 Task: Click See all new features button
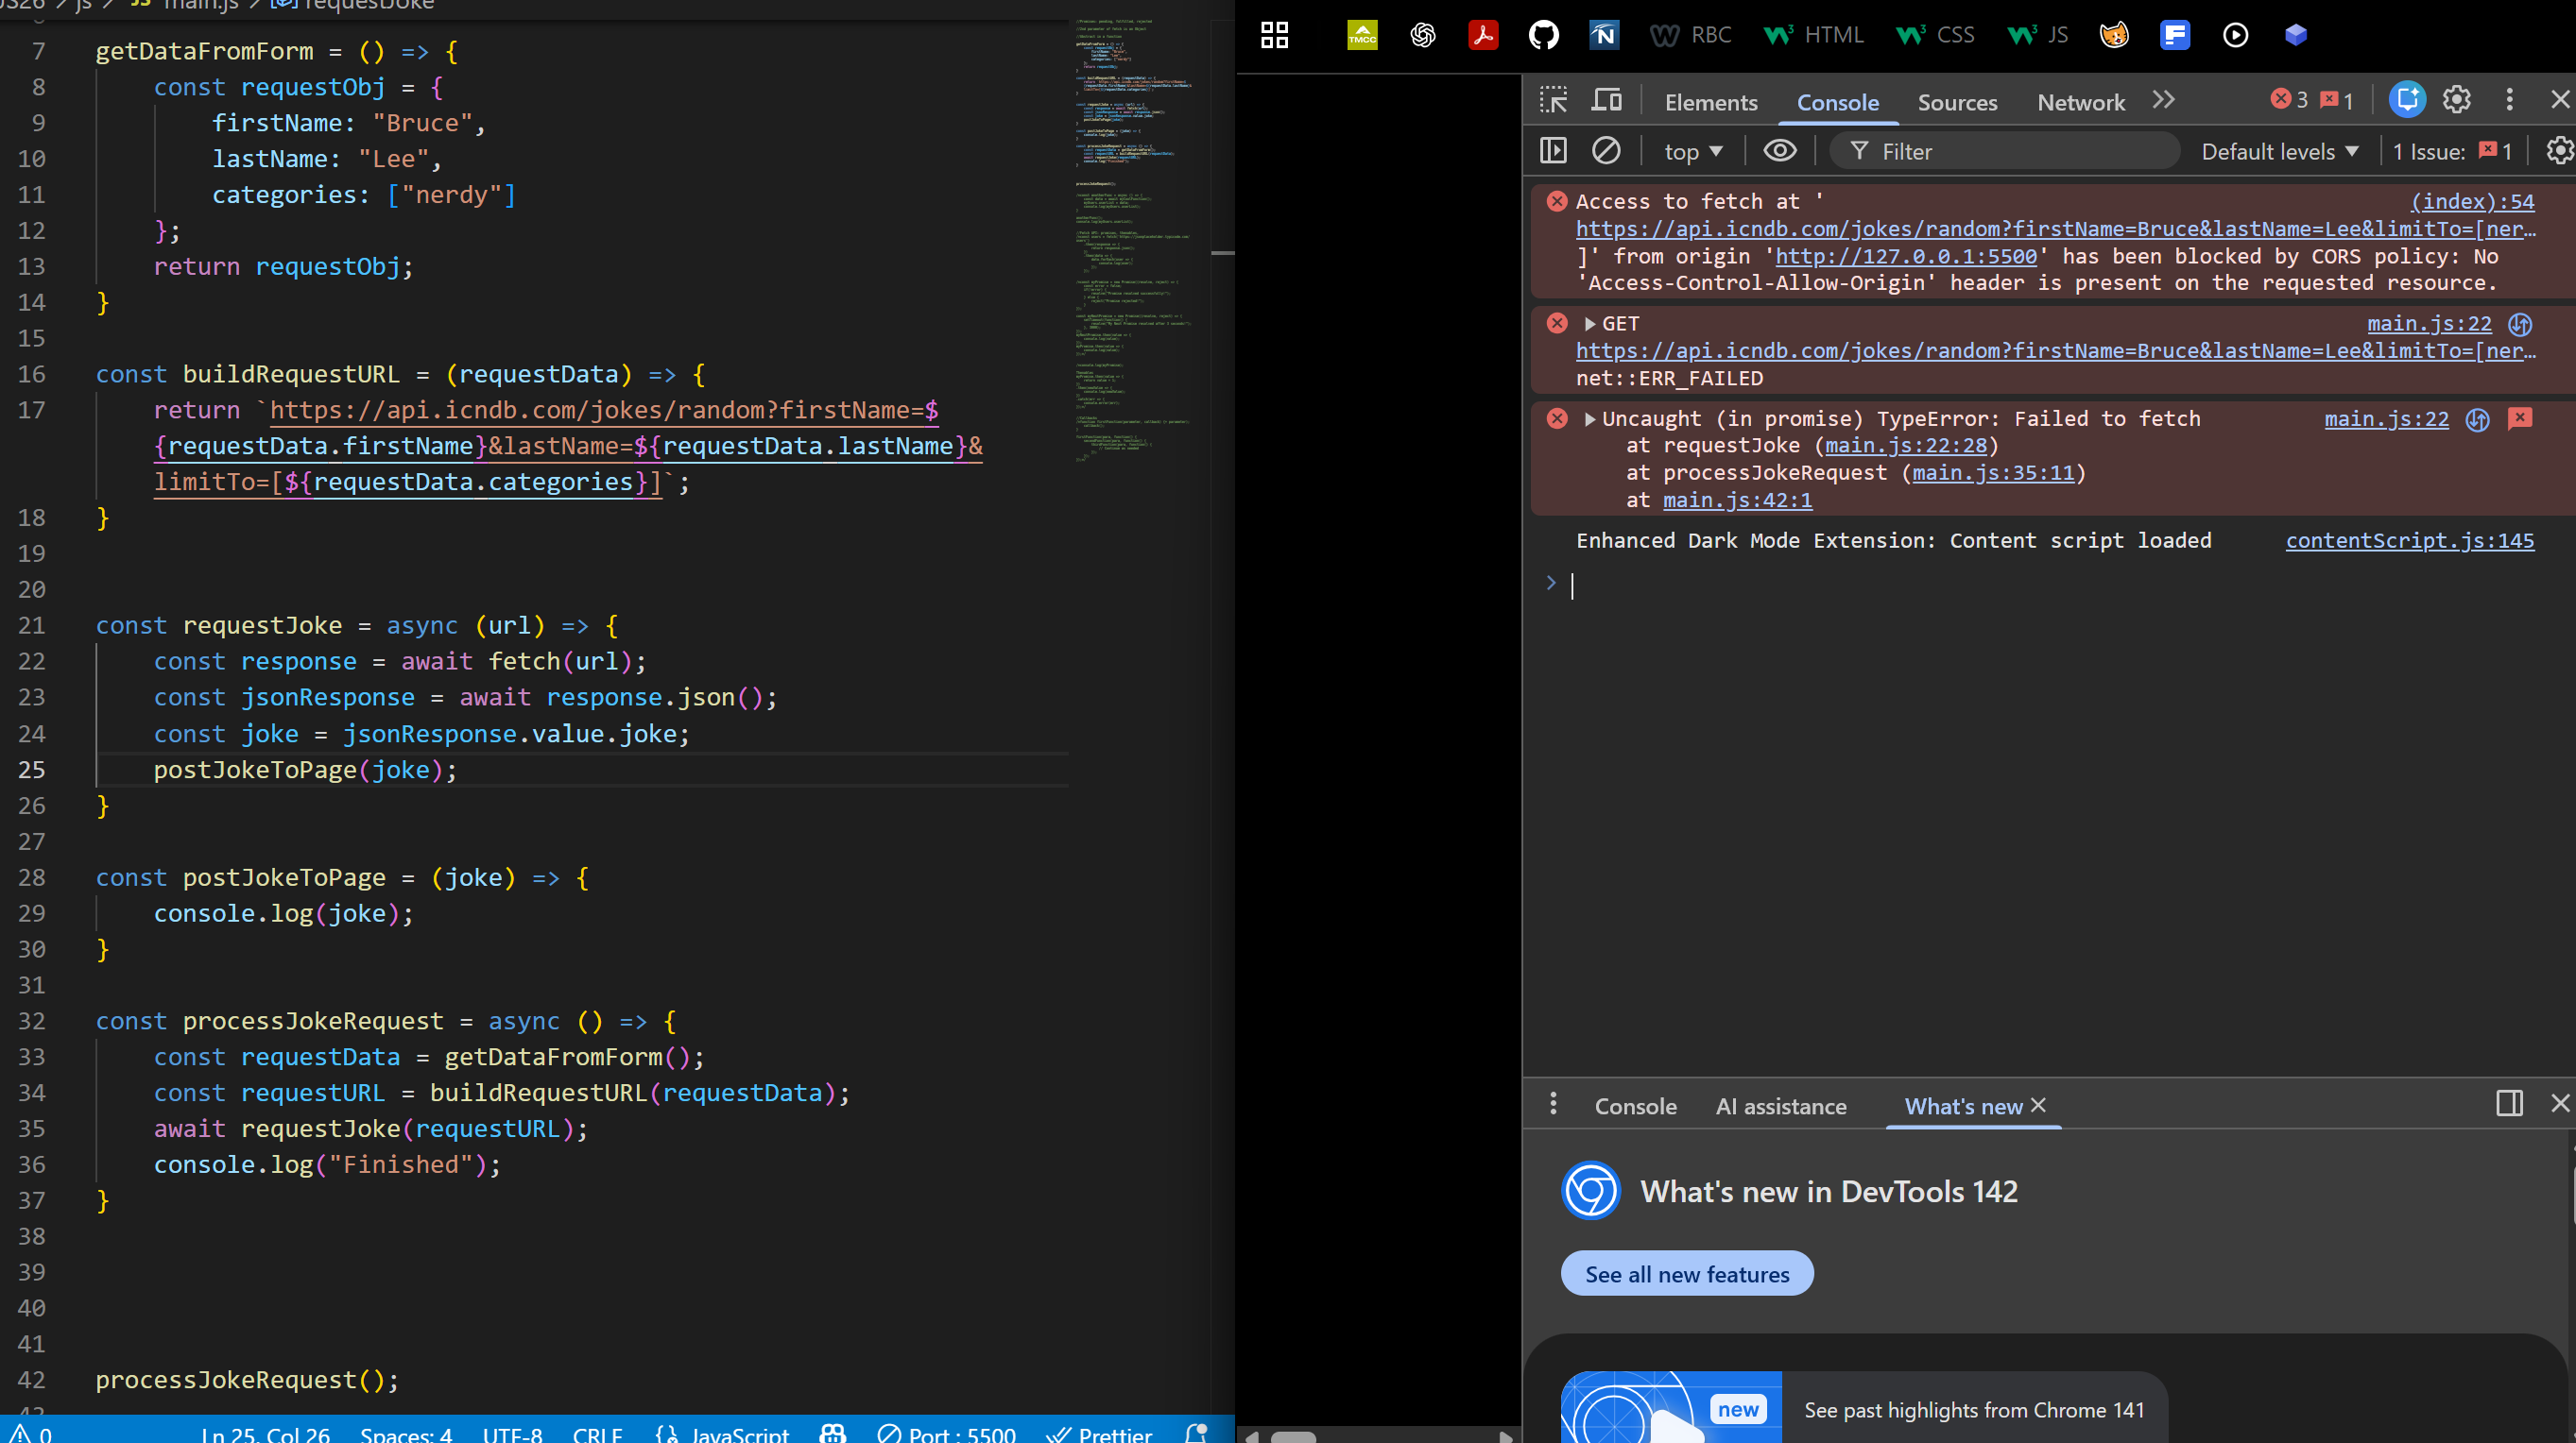pyautogui.click(x=1687, y=1274)
